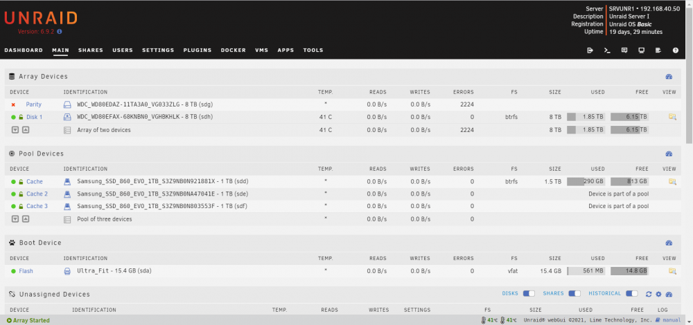
Task: Open Unassigned Devices settings gear
Action: (658, 294)
